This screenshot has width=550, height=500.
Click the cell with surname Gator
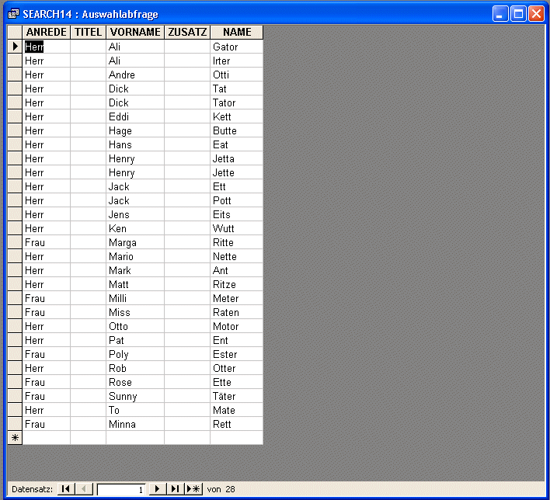pyautogui.click(x=237, y=47)
